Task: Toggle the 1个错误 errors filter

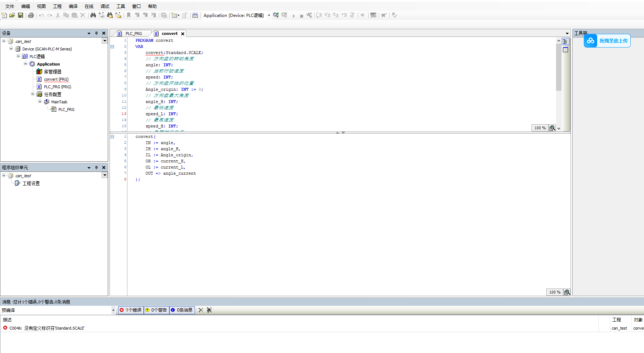Action: coord(131,310)
